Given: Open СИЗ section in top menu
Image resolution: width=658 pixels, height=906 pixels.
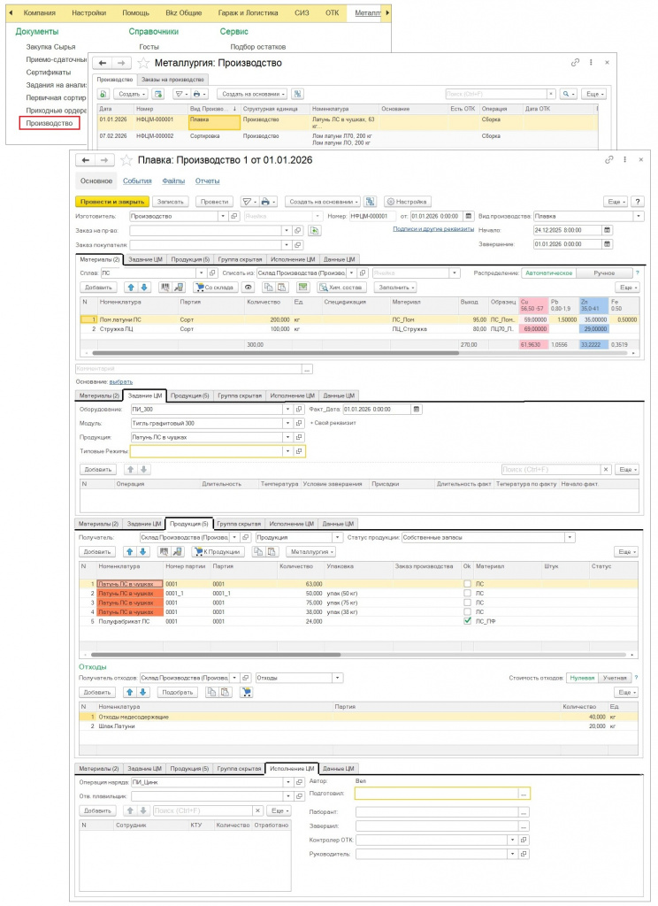Looking at the screenshot, I should coord(302,12).
